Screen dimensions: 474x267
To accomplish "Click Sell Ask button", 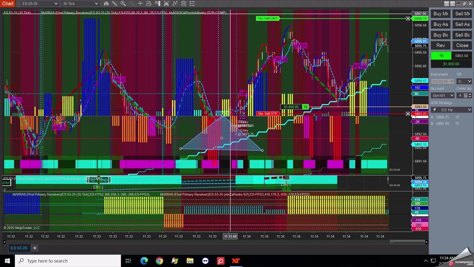I will pos(462,24).
